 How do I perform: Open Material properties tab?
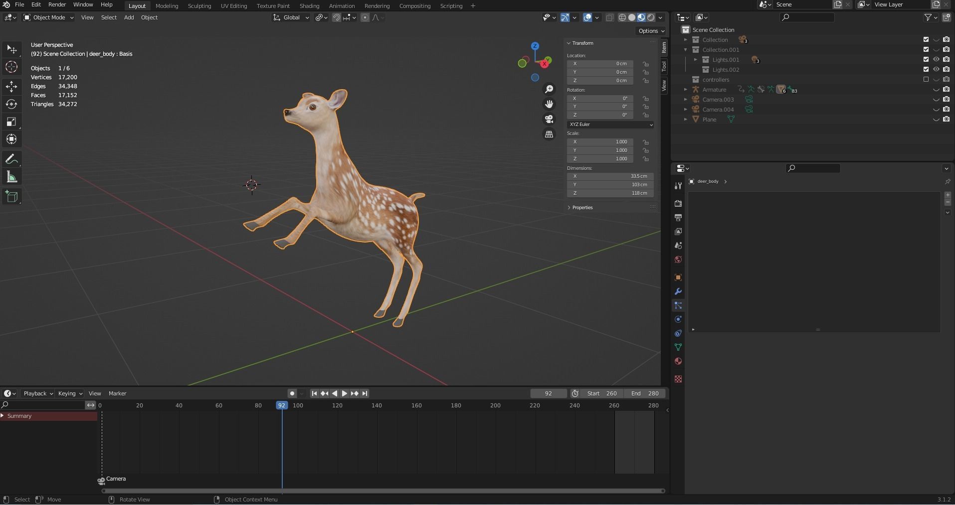[678, 361]
